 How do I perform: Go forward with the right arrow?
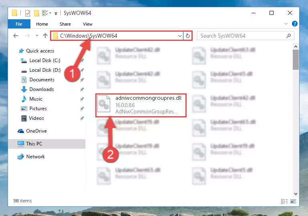pos(28,36)
